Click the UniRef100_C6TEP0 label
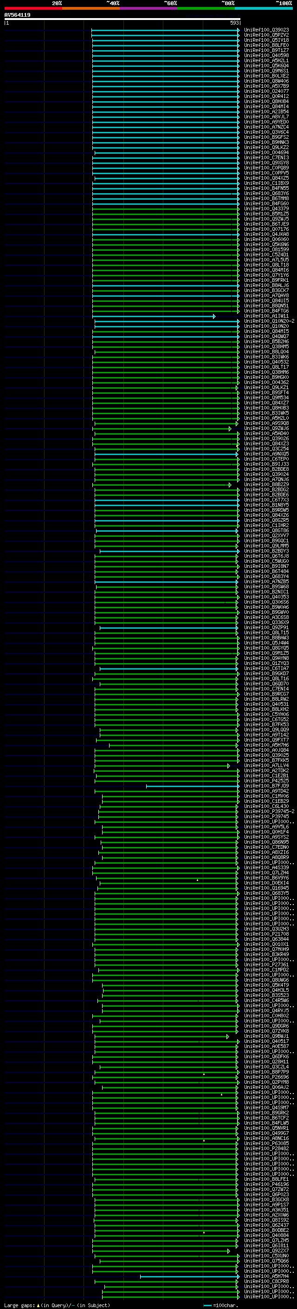The width and height of the screenshot is (297, 1309). click(x=266, y=459)
